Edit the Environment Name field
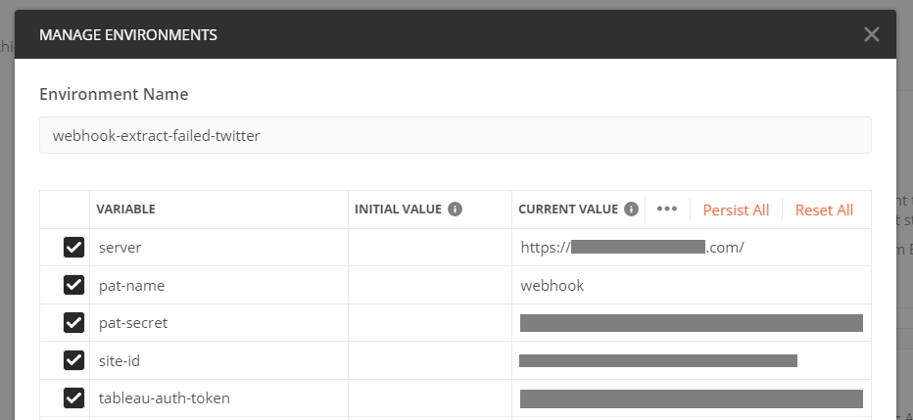The width and height of the screenshot is (913, 420). (455, 135)
